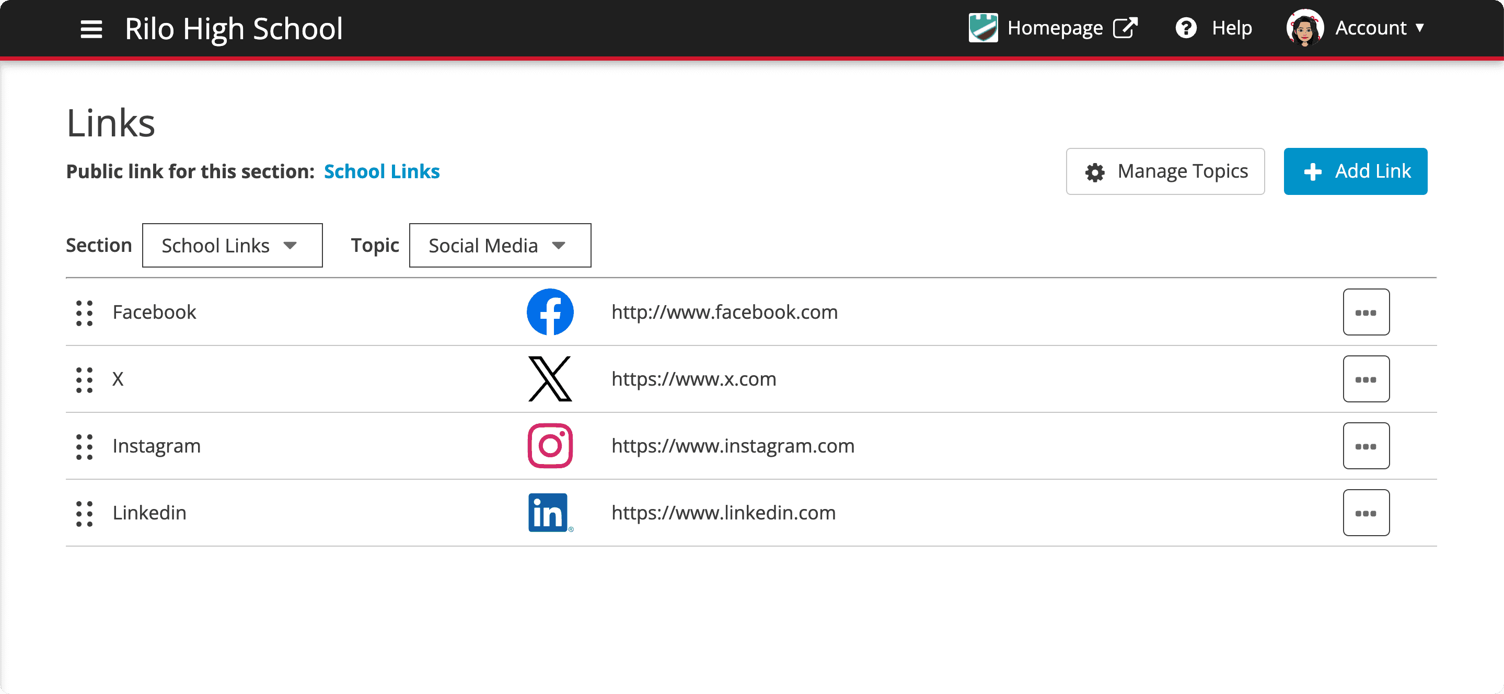Grab the drag handle beside Facebook
1504x694 pixels.
pyautogui.click(x=84, y=313)
